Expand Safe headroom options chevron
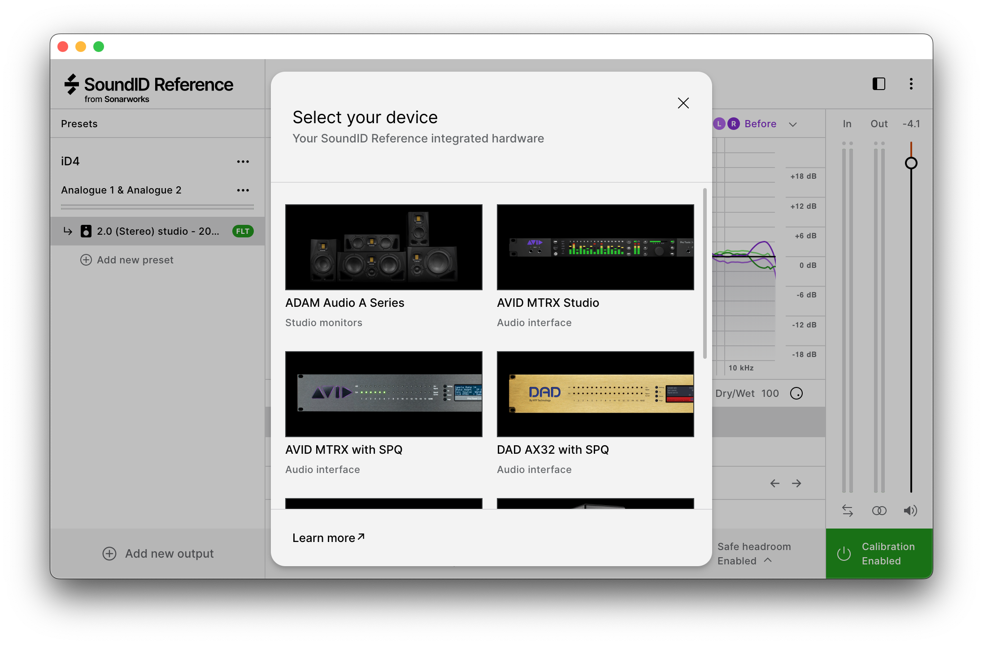 (768, 560)
